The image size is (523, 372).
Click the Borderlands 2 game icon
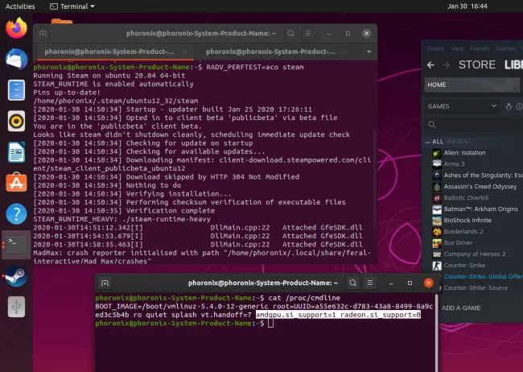(x=437, y=232)
